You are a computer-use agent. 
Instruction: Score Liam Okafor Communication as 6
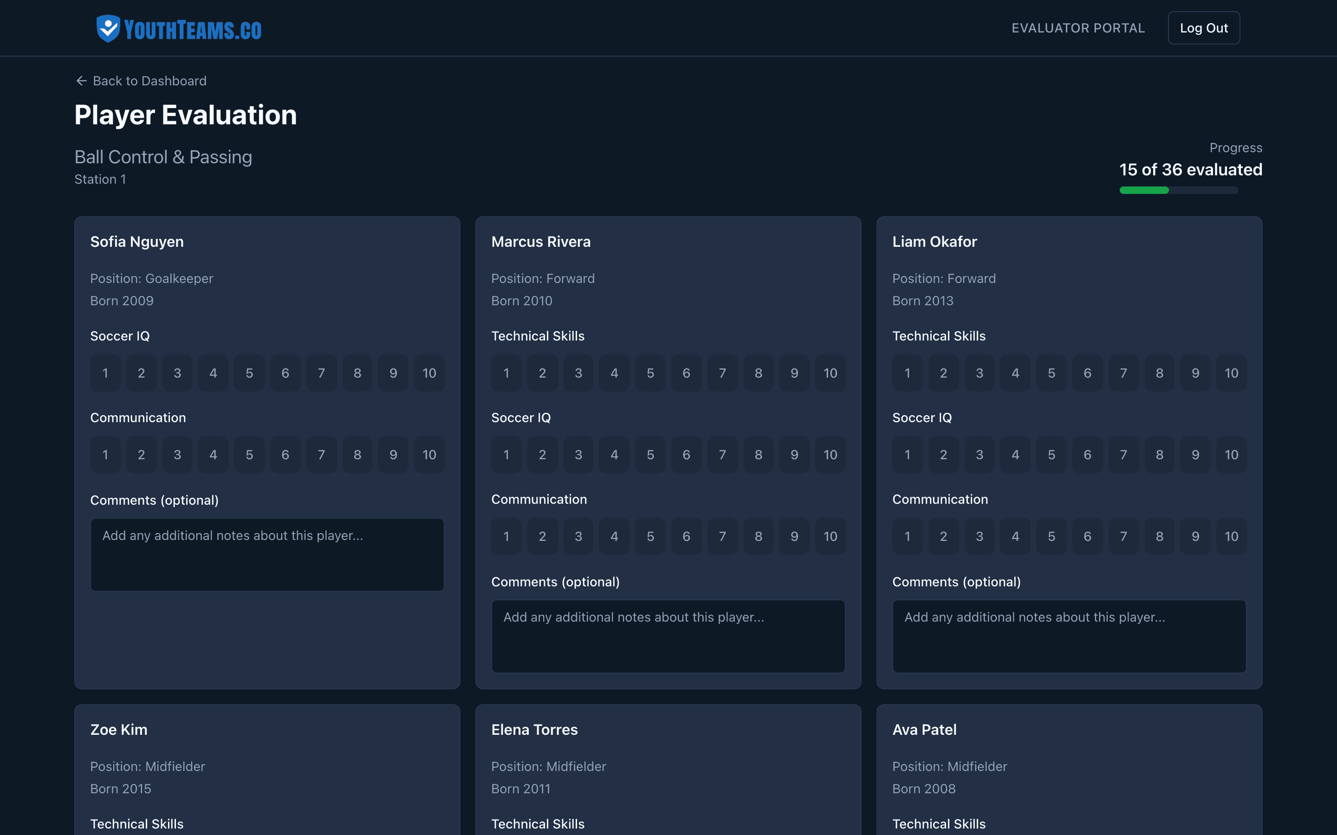(x=1087, y=537)
